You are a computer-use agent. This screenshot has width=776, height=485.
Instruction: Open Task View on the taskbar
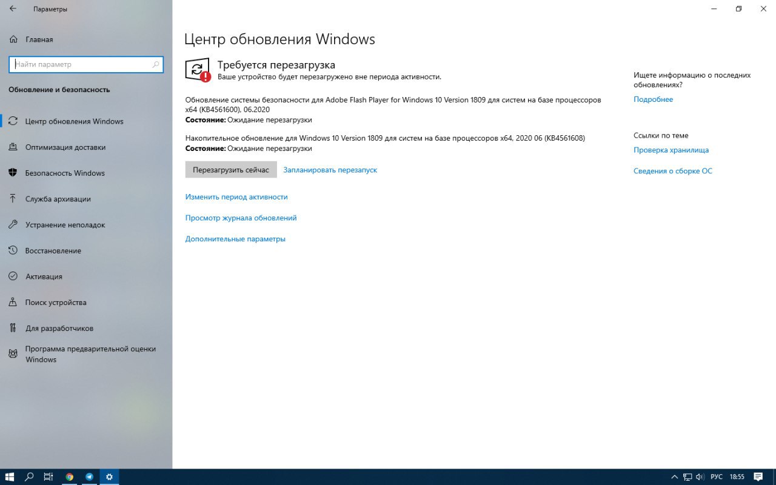[x=49, y=477]
